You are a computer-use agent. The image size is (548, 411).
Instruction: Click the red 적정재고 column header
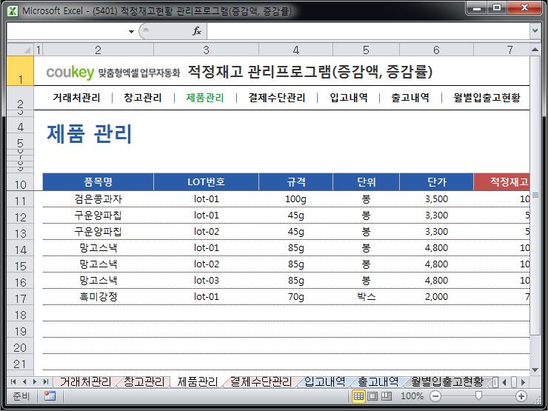(x=502, y=181)
